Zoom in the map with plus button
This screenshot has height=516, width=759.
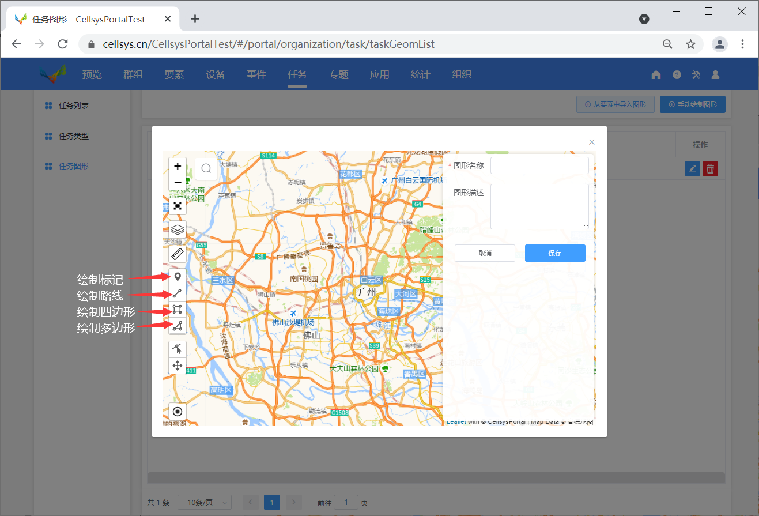(x=178, y=166)
